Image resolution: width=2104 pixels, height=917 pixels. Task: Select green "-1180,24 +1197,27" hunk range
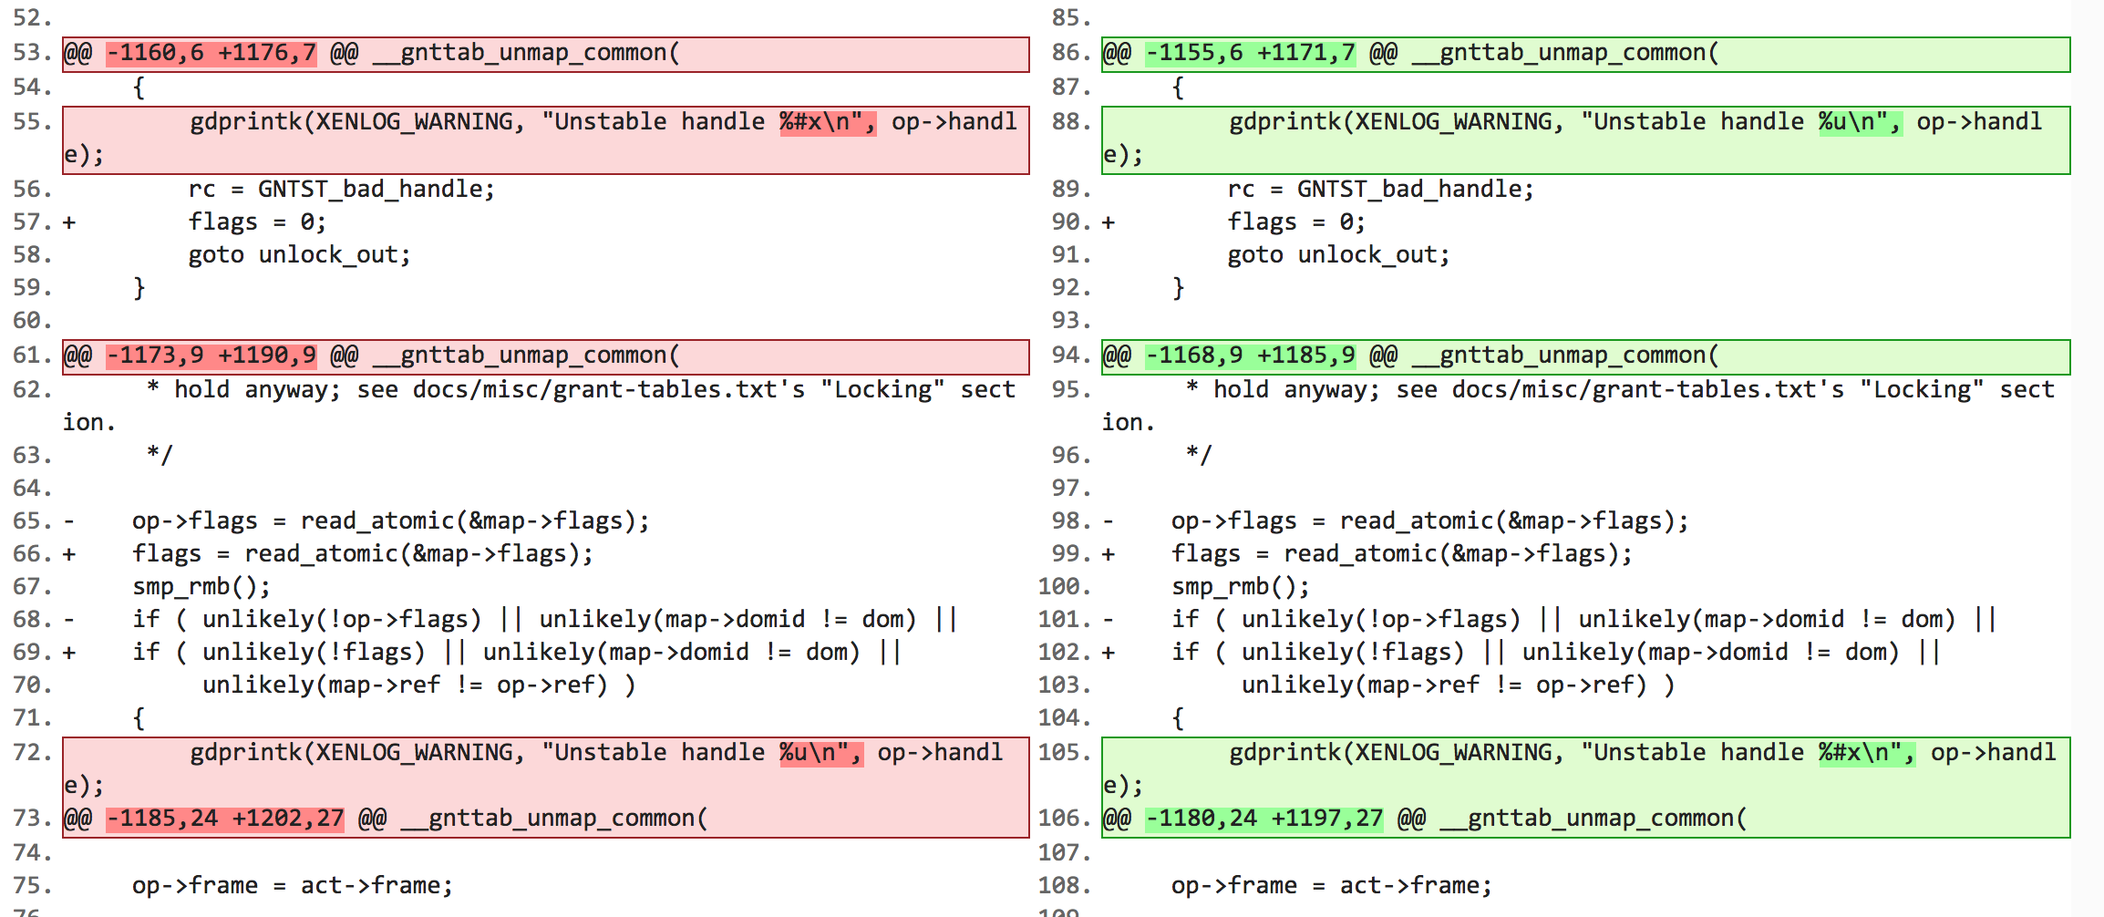(1263, 819)
